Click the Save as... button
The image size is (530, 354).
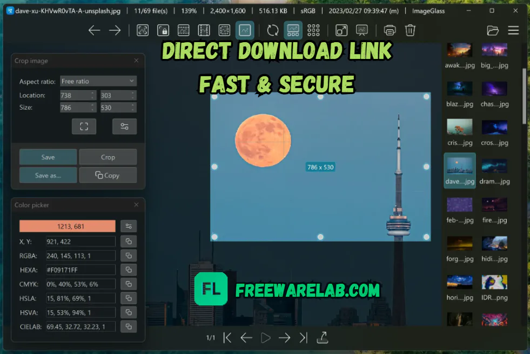pos(48,175)
